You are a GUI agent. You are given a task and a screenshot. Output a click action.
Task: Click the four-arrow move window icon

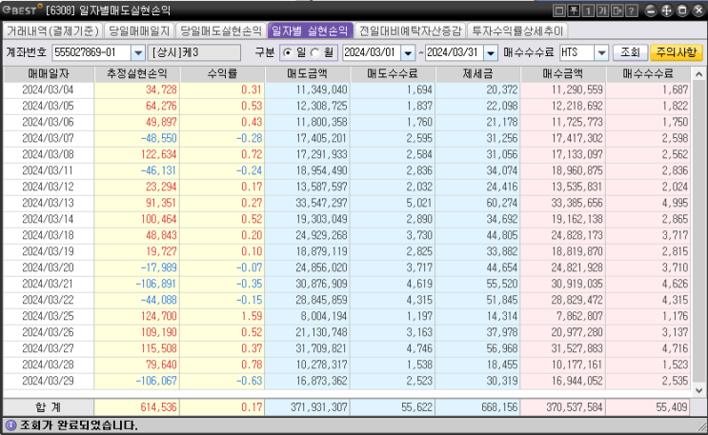(x=666, y=10)
